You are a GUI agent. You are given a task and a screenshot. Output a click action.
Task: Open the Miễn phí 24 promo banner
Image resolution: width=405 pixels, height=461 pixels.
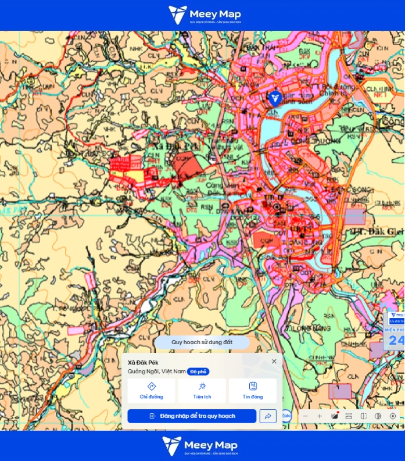coord(394,331)
